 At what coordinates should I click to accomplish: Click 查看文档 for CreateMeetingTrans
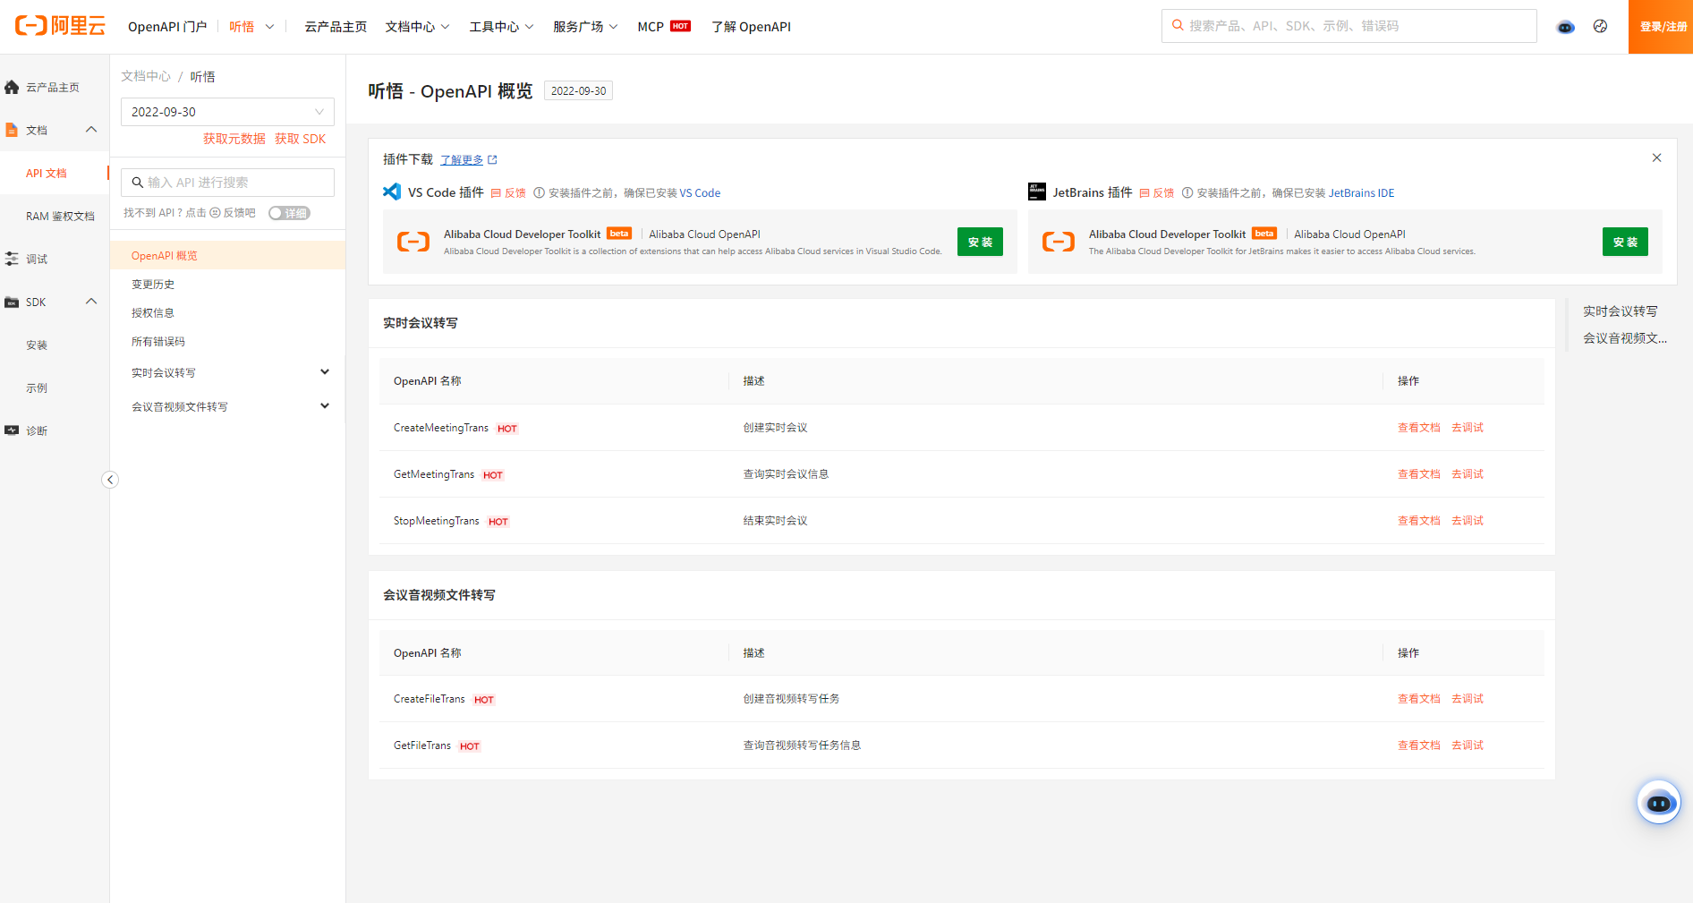[x=1418, y=428]
